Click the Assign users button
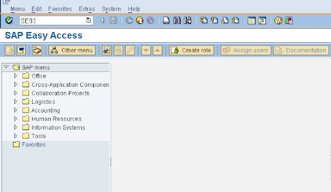 (x=246, y=51)
